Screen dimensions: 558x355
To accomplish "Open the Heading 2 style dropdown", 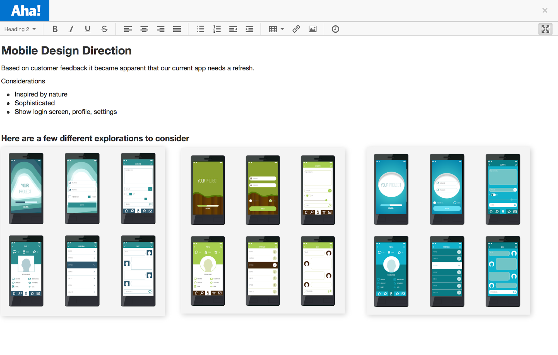I will 20,29.
